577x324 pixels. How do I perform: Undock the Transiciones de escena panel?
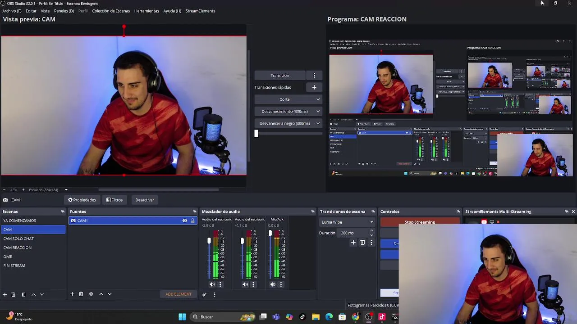tap(373, 211)
